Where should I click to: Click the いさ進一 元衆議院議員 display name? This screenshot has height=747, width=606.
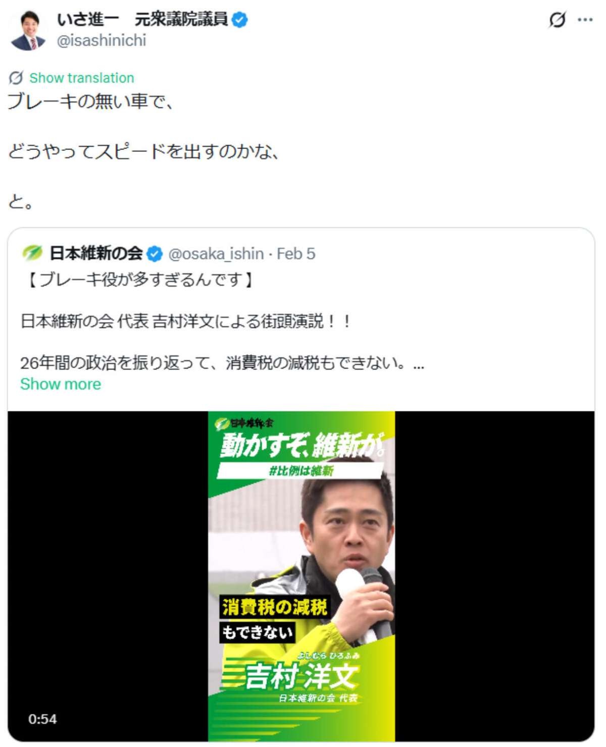pyautogui.click(x=142, y=20)
